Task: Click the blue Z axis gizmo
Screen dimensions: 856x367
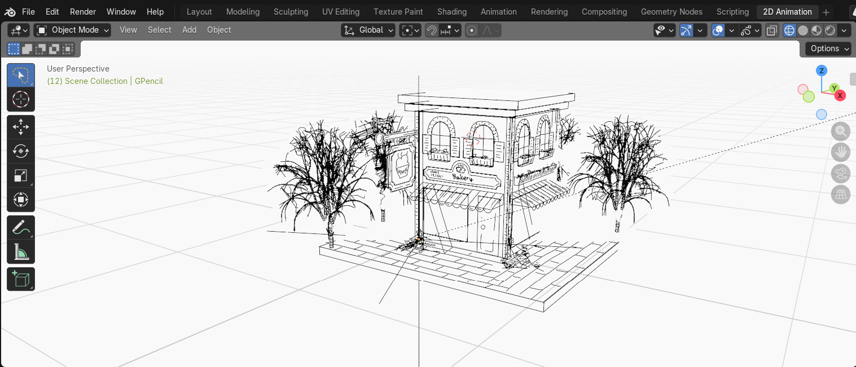Action: [x=822, y=70]
